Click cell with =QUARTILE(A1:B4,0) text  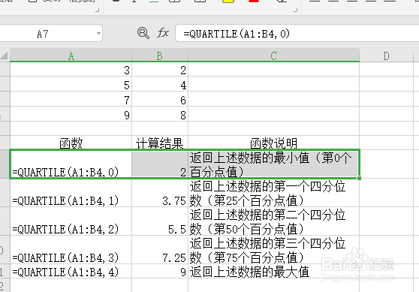[71, 164]
